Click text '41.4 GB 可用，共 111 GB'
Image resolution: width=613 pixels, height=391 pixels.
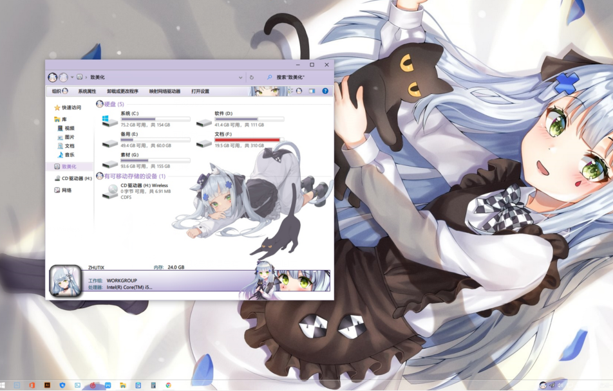pos(240,125)
